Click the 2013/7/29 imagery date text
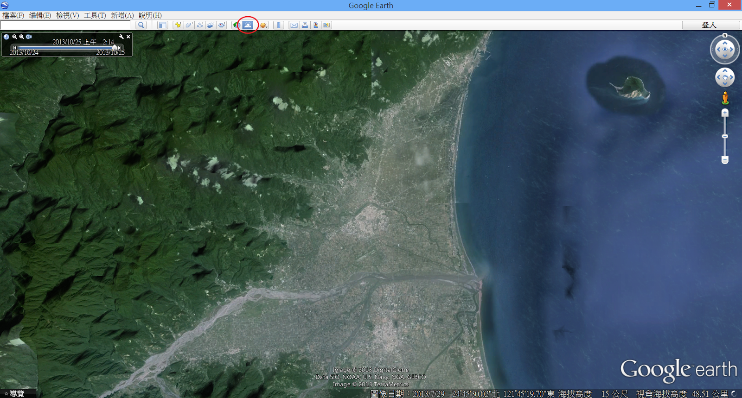742x398 pixels. (429, 394)
